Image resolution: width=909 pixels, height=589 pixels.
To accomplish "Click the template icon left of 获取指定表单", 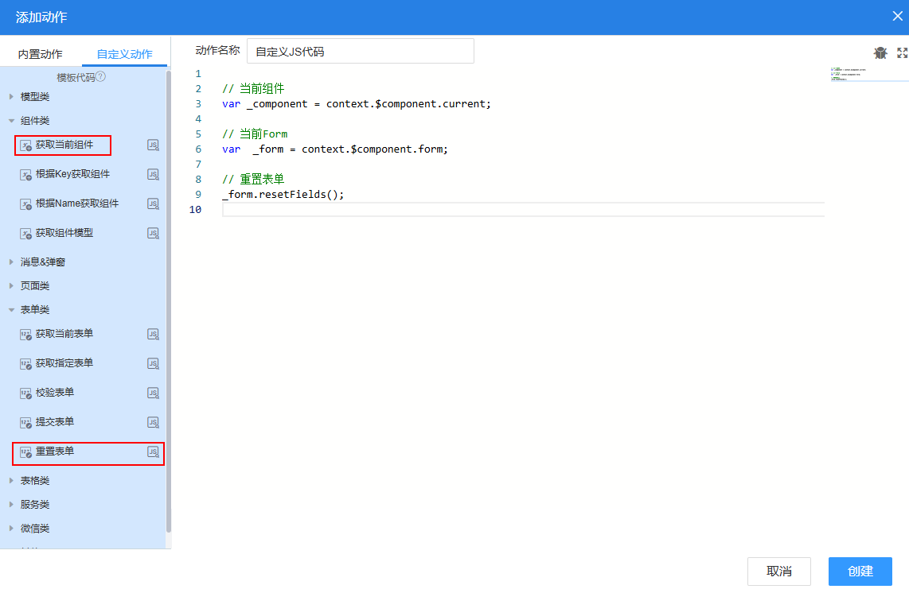I will 26,364.
